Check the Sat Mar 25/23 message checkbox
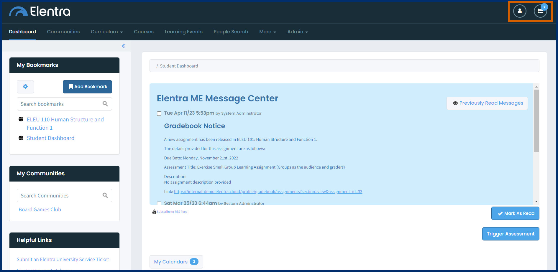The width and height of the screenshot is (558, 272). [x=159, y=203]
